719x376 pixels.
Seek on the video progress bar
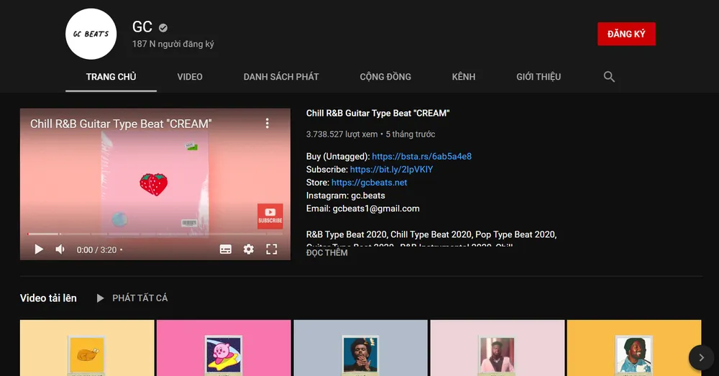(x=144, y=234)
